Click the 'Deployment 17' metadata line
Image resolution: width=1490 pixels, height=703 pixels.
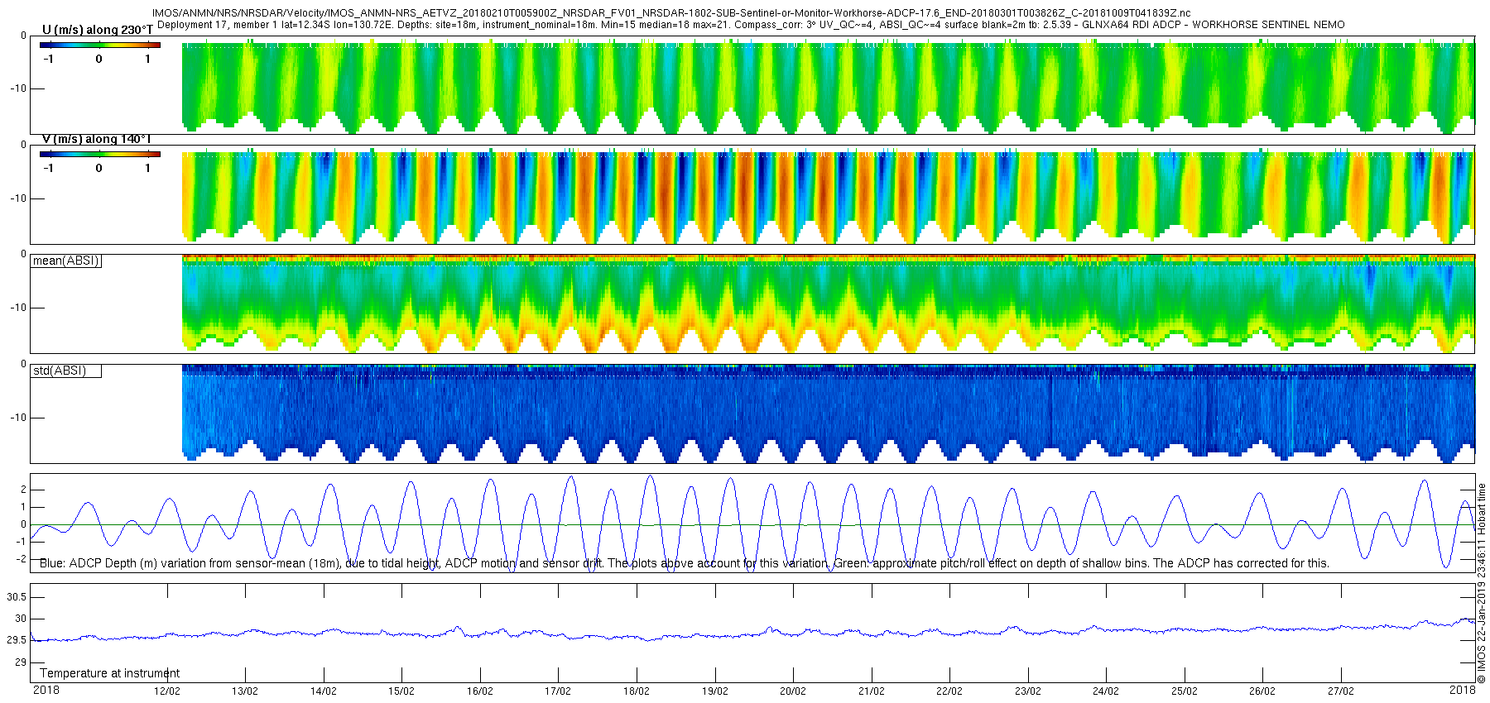point(751,25)
